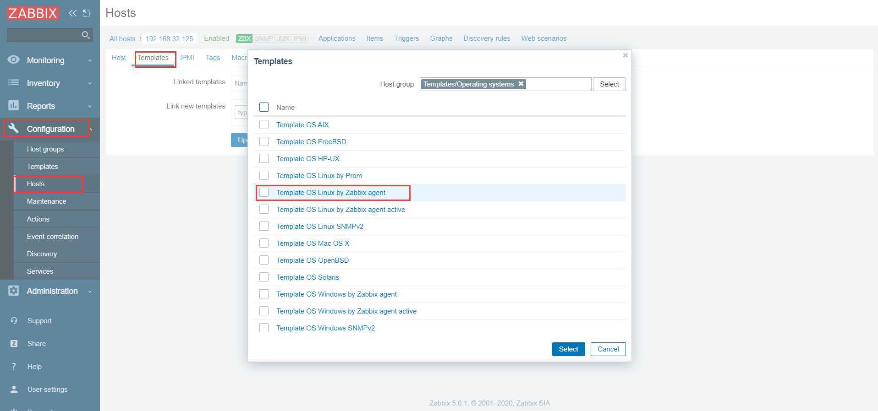878x411 pixels.
Task: Click the Administration gear icon
Action: point(14,291)
